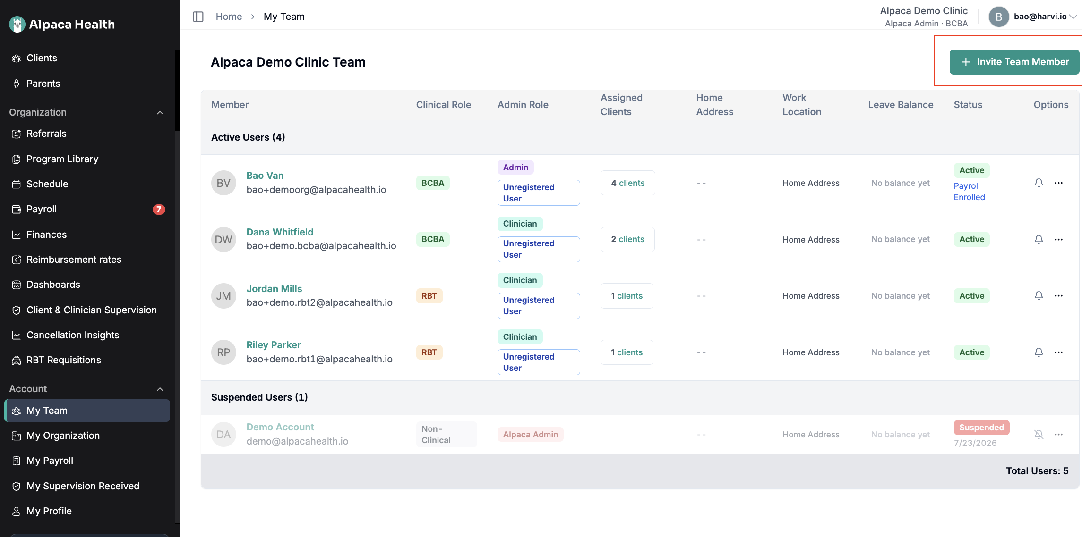
Task: Open Dana Whitfield's member profile
Action: pyautogui.click(x=280, y=232)
